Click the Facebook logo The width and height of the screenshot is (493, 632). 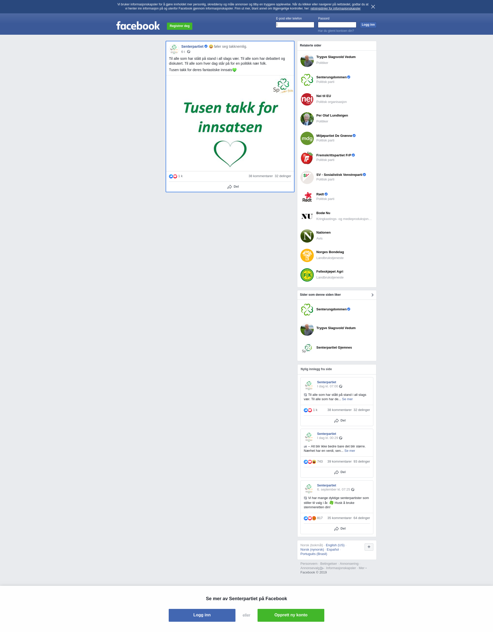coord(138,26)
